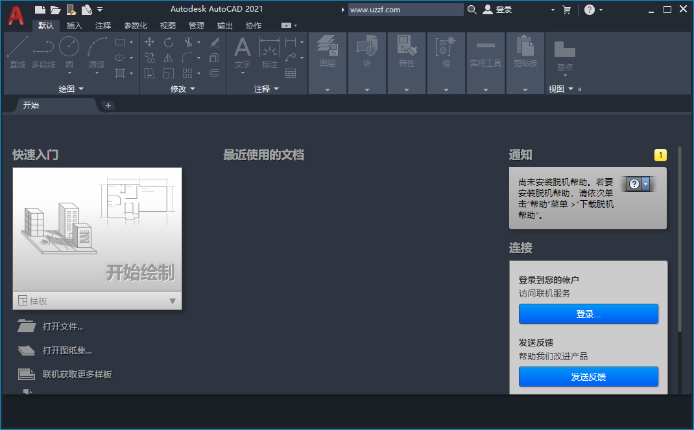Select the Arc (圆弧) tool
This screenshot has height=430, width=694.
[x=97, y=52]
